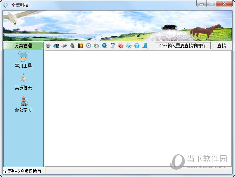Open the recycle bin icon
235x177 pixels.
(113, 46)
